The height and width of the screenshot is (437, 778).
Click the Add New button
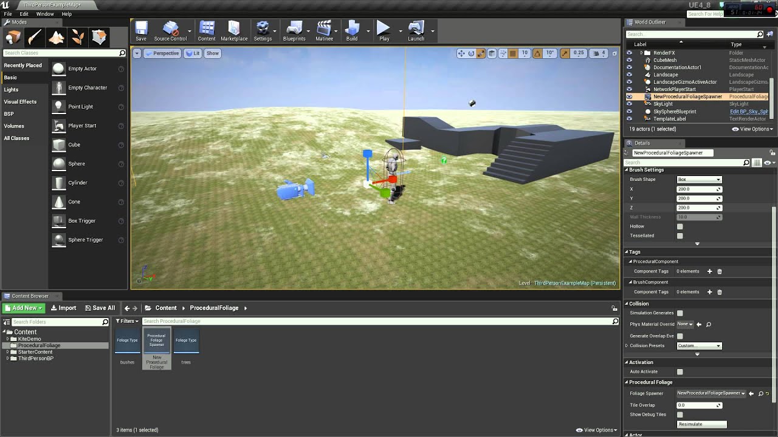(24, 308)
